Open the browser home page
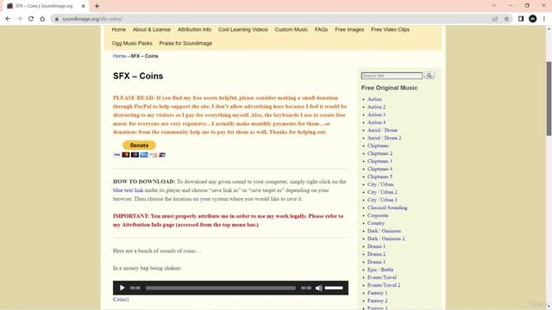Image resolution: width=552 pixels, height=310 pixels. pyautogui.click(x=42, y=19)
